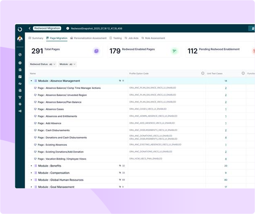Open the Redwood Status filter dropdown
The image size is (255, 214).
point(43,64)
